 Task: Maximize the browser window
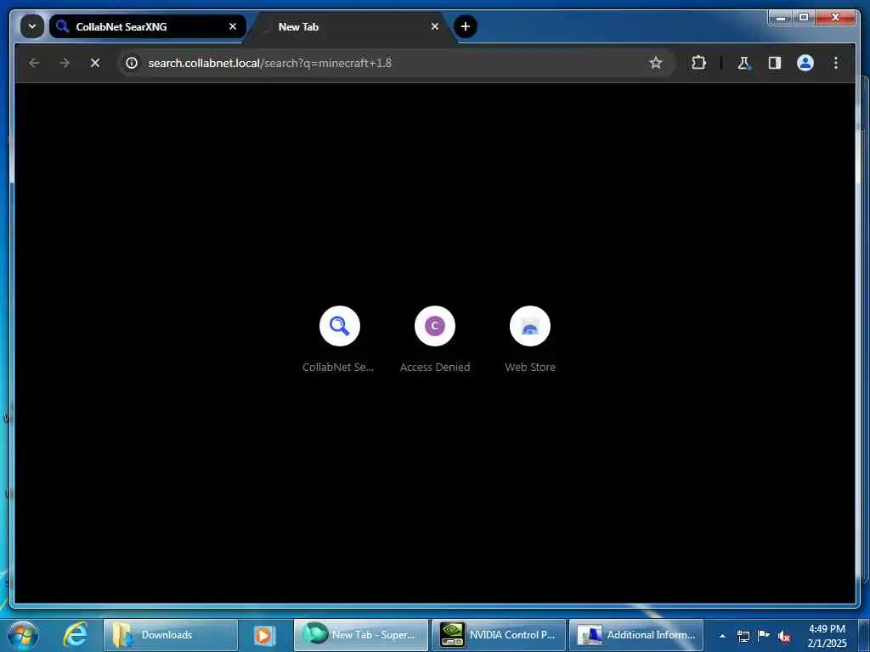(803, 18)
